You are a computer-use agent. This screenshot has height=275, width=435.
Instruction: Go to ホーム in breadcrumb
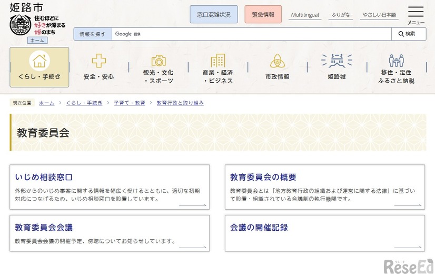(46, 103)
